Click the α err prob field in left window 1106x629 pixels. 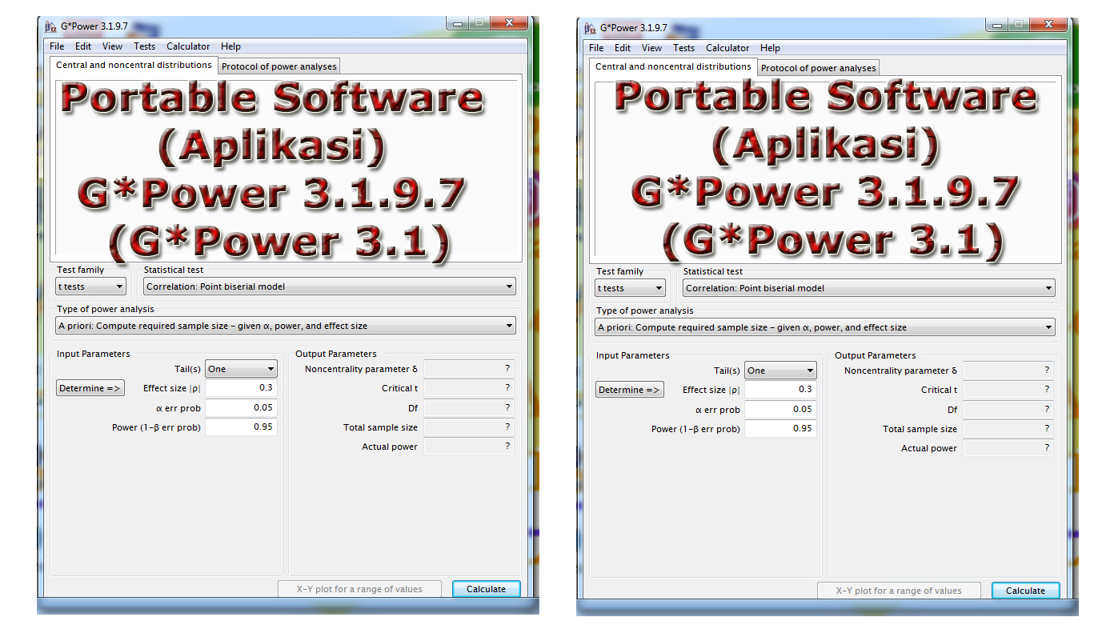[241, 407]
